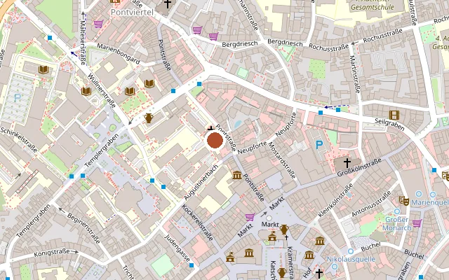
Task: Select the library book icon next to Wüllnerstraße
Action: tap(86, 91)
